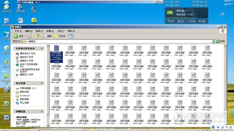
Task: Select the highlighted [one piece][607].rmvb file
Action: point(56,54)
